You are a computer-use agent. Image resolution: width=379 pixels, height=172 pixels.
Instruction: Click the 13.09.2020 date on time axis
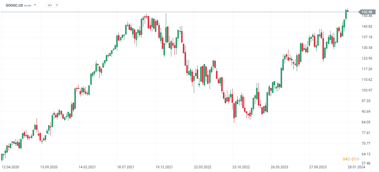[x=48, y=167]
